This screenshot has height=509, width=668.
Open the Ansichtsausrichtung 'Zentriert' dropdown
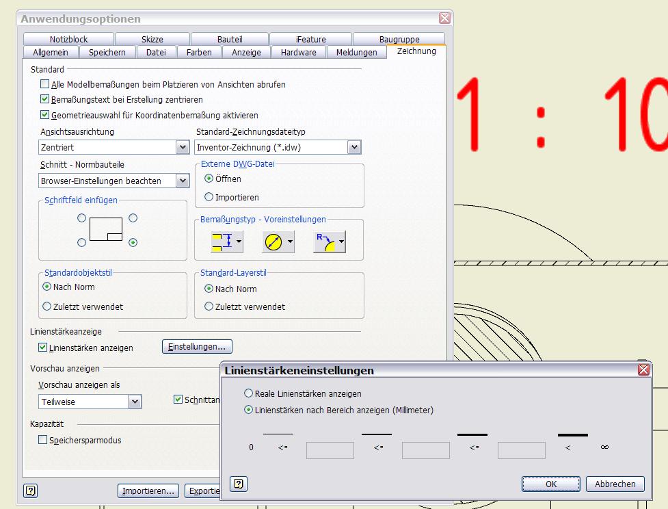pos(183,148)
